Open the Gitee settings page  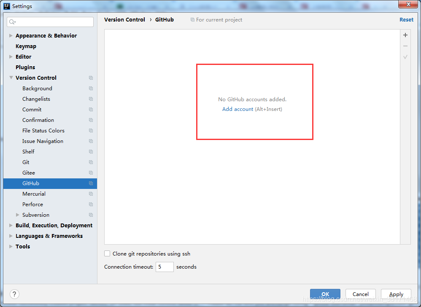click(29, 172)
